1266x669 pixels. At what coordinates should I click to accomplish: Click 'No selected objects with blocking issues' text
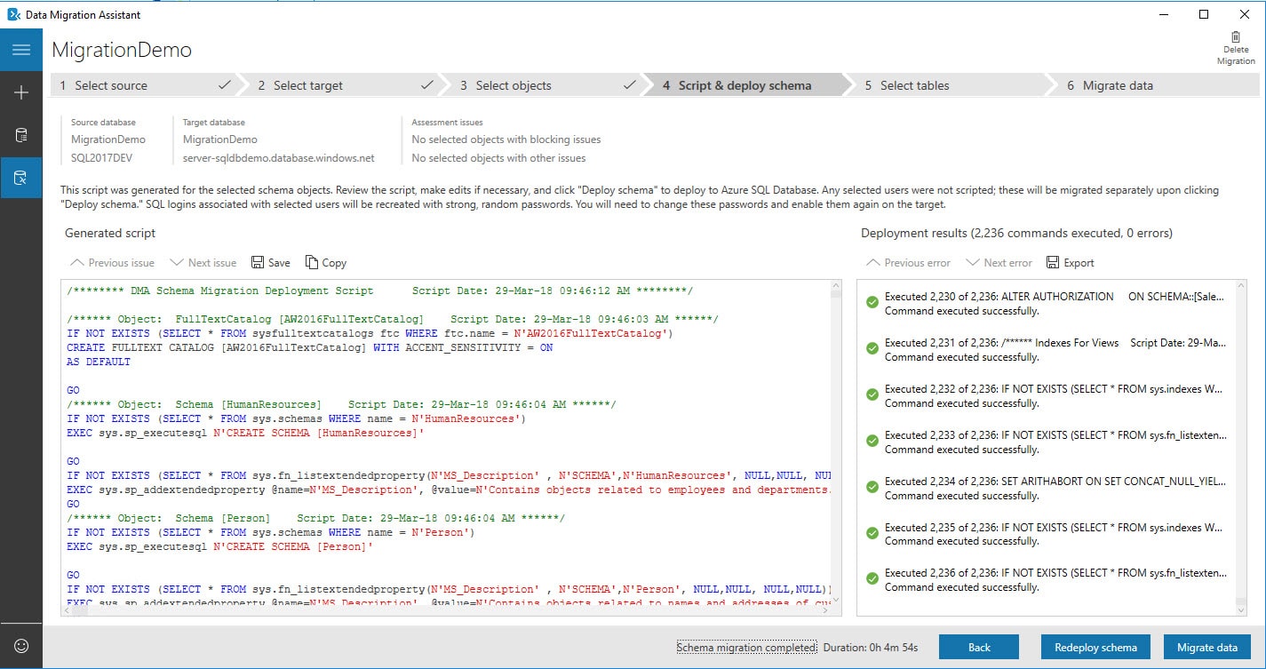tap(506, 139)
